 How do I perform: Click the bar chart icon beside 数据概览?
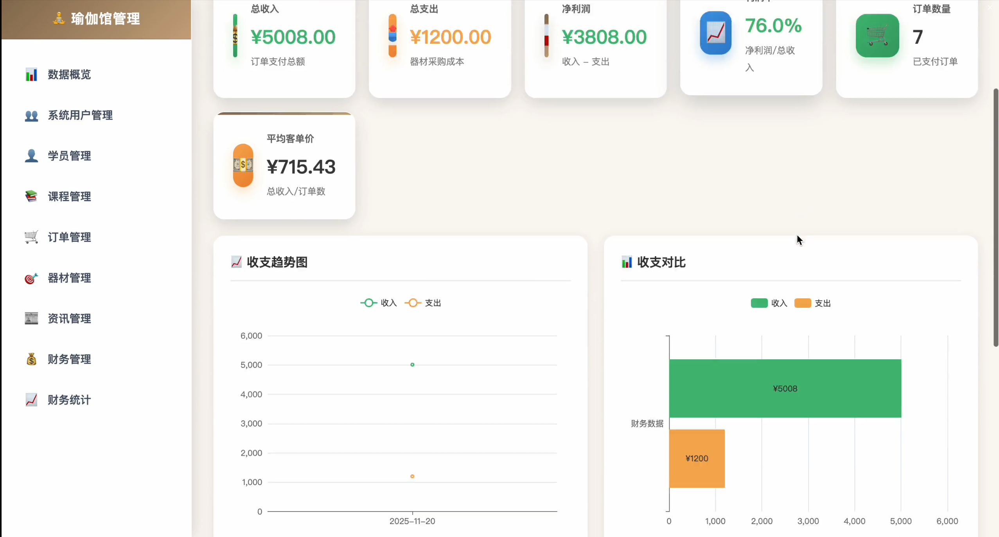coord(31,75)
